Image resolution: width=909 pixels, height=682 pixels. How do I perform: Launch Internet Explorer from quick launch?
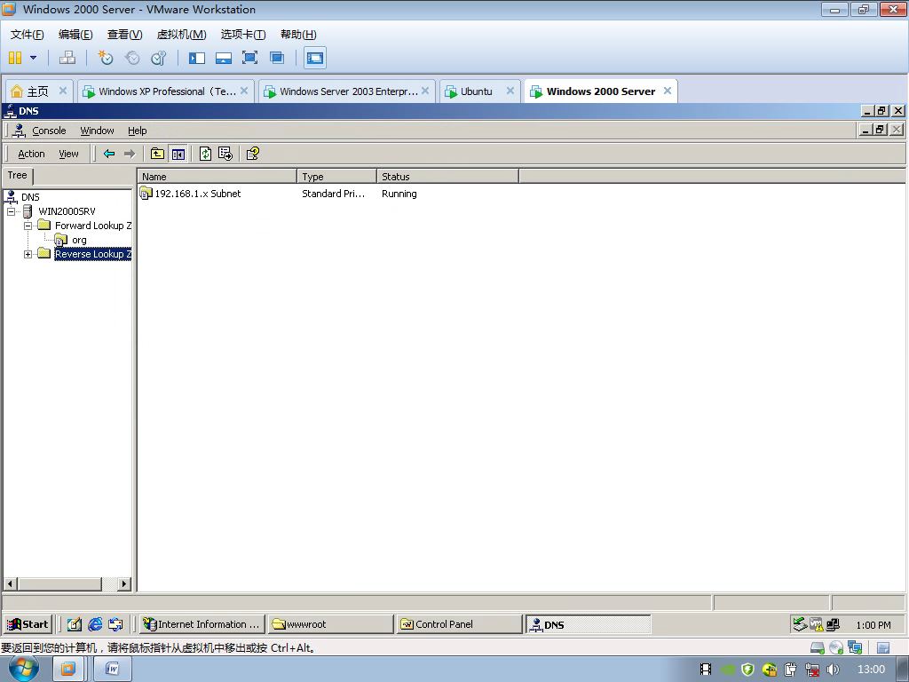tap(95, 624)
